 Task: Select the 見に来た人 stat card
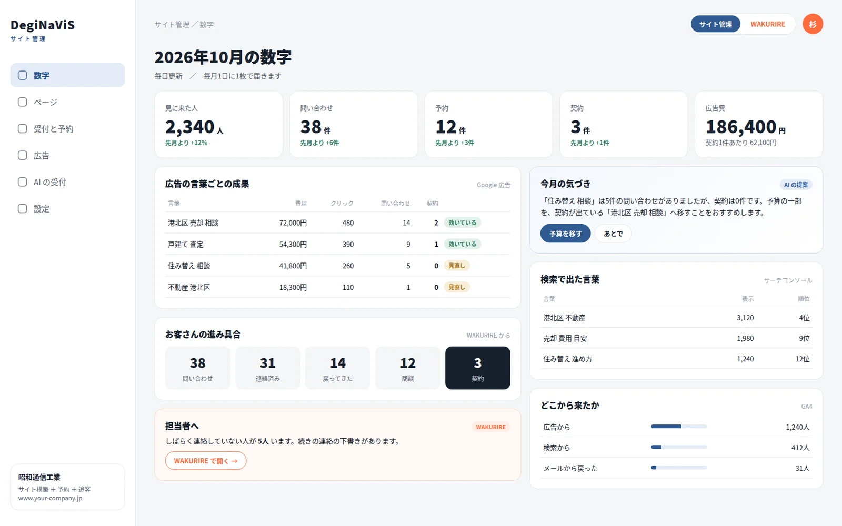[x=218, y=125]
